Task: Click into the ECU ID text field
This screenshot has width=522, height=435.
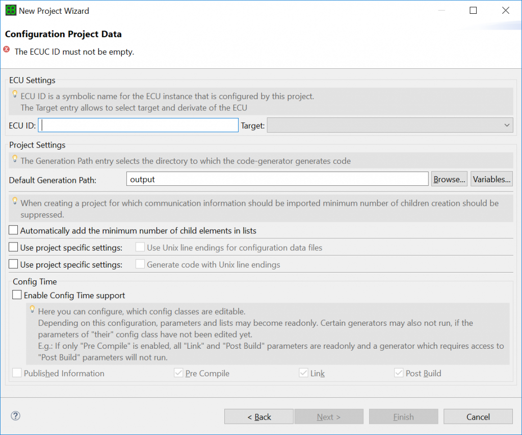Action: (139, 125)
